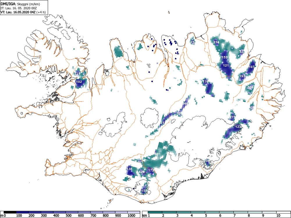
Task: Click the black 0–100 m legend swatch
Action: 10,212
